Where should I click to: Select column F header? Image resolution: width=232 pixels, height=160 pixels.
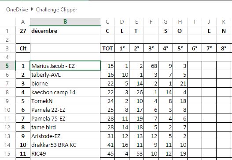point(151,22)
